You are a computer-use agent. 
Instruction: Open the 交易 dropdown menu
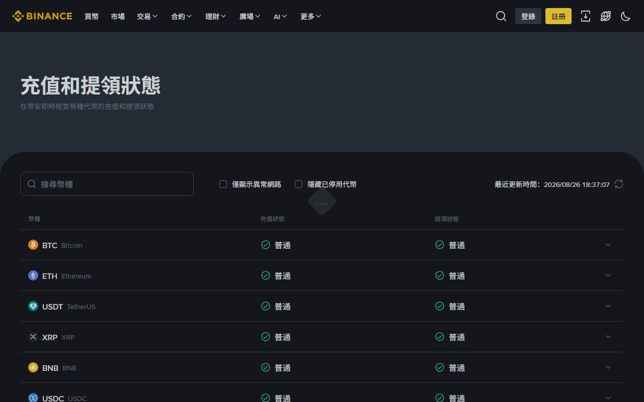coord(147,16)
